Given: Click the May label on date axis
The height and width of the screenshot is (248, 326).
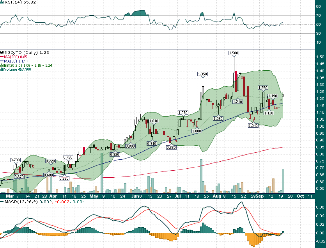Looking at the screenshot, I should [94, 196].
